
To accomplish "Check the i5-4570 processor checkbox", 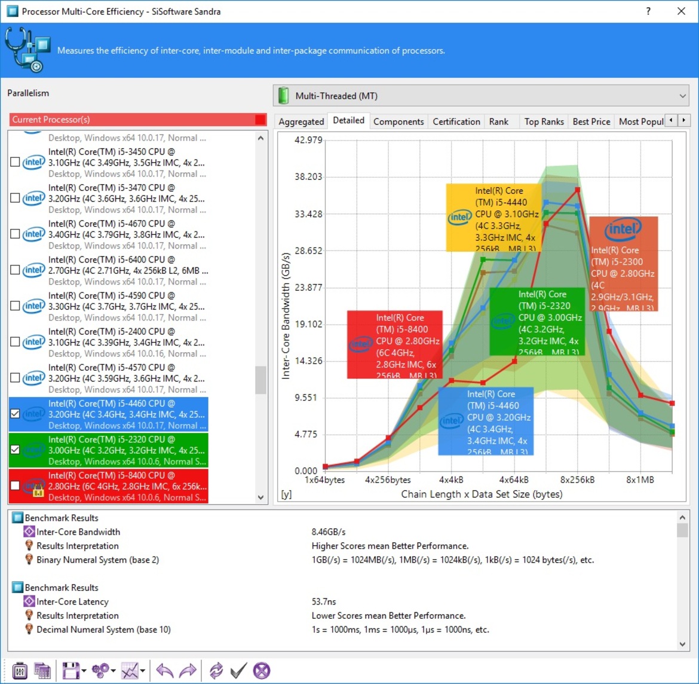I will [15, 378].
